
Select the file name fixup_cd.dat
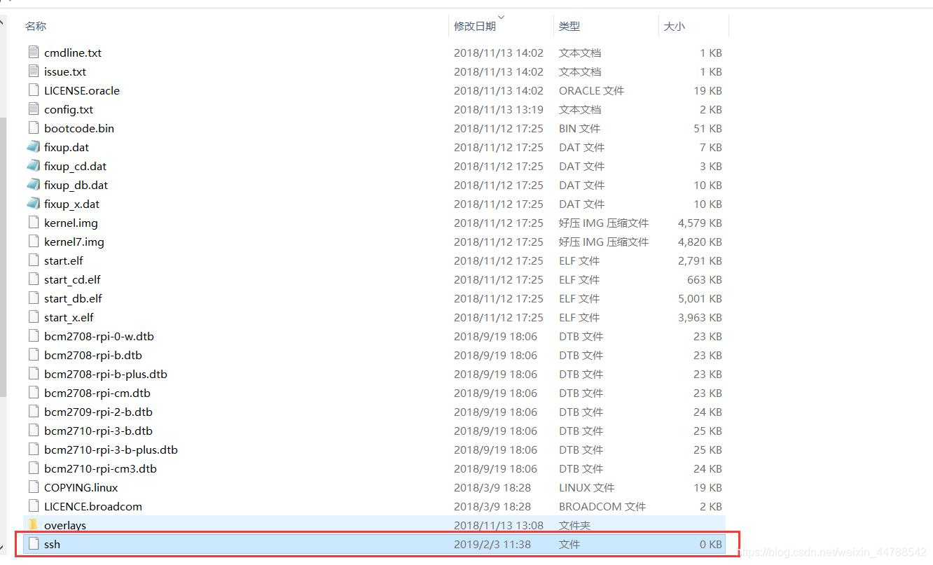(76, 166)
